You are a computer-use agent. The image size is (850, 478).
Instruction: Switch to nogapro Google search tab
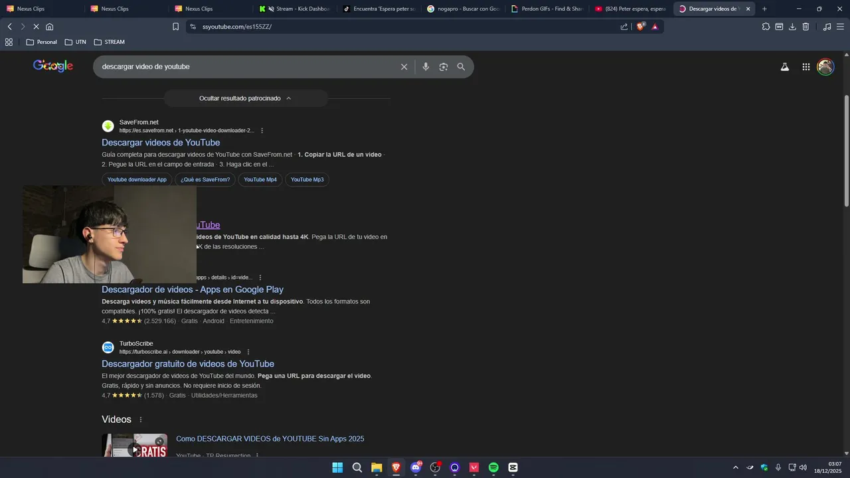tap(463, 9)
